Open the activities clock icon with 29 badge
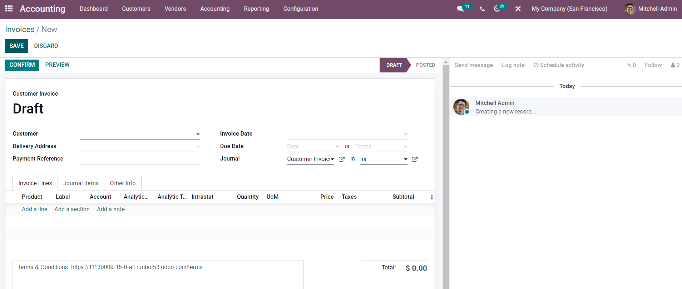This screenshot has height=289, width=682. pos(497,9)
